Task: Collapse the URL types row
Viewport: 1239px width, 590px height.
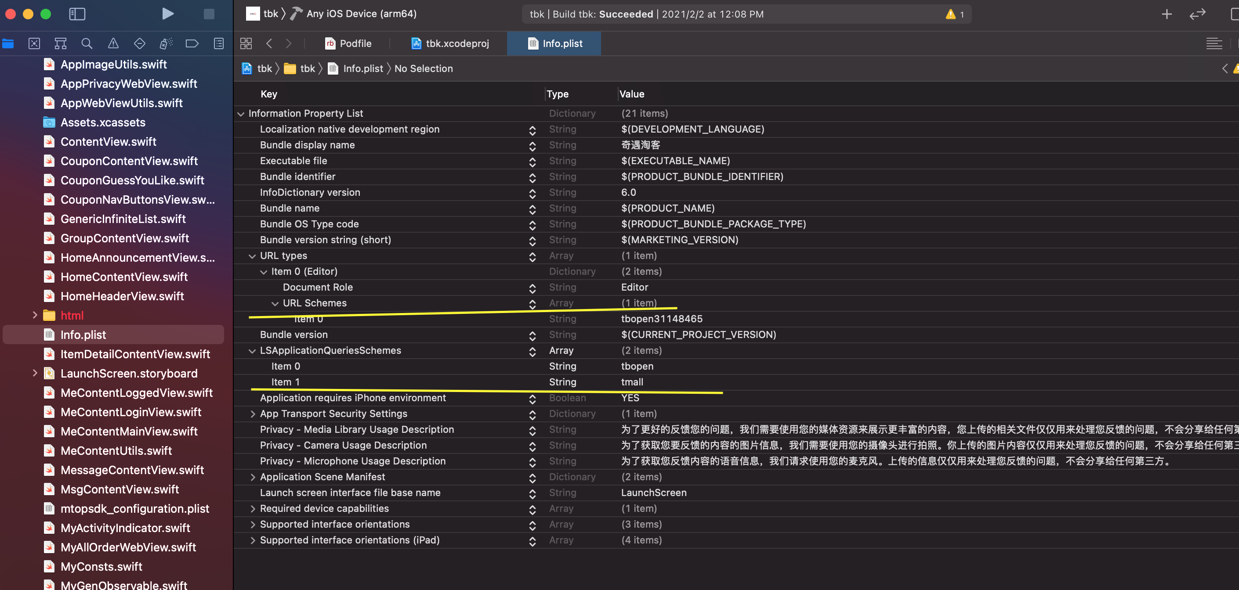Action: (252, 256)
